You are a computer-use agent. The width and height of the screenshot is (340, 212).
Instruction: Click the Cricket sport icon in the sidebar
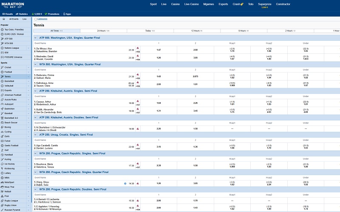[3, 67]
